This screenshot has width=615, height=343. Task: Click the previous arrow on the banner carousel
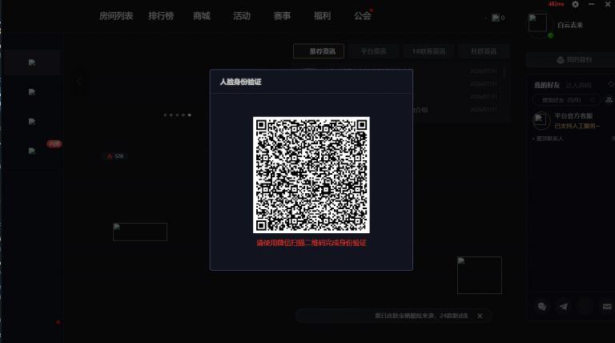point(79,81)
